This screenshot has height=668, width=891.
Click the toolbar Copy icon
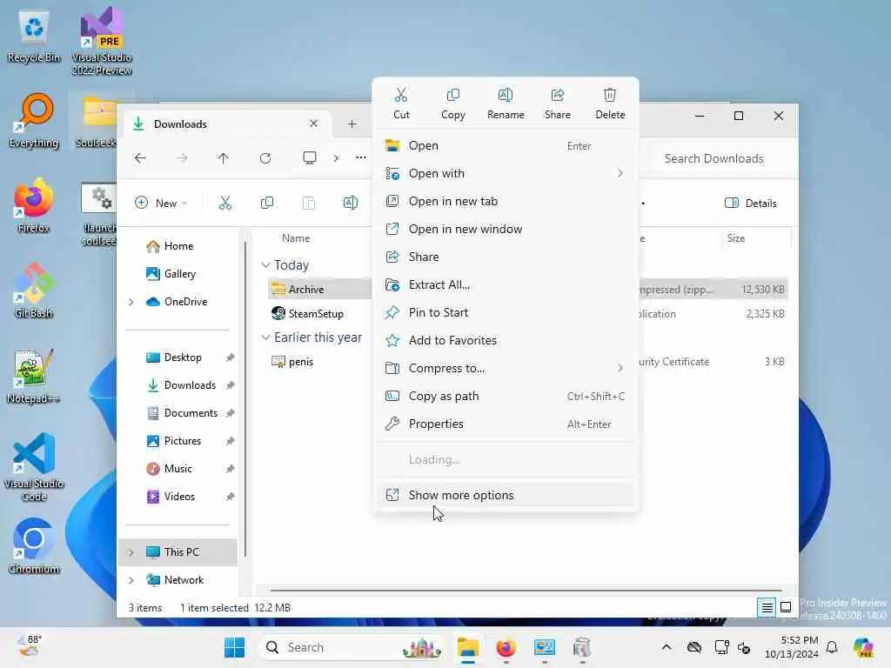tap(266, 203)
